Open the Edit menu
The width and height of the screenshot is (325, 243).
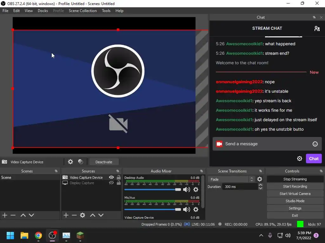click(x=17, y=11)
